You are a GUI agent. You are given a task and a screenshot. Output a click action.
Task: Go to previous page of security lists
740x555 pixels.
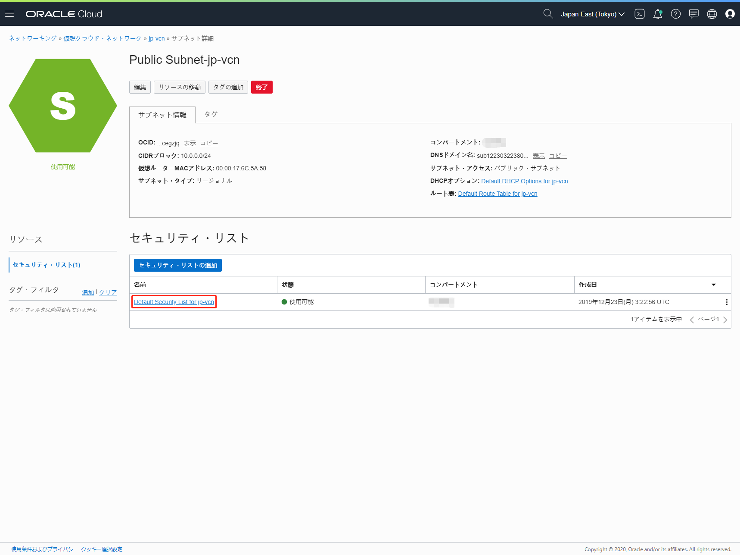point(692,320)
